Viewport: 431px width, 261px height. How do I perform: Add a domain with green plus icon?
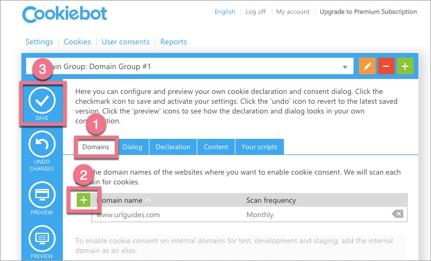(x=84, y=200)
